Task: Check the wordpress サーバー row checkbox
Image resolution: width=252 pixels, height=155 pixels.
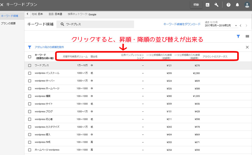Action: (x=30, y=81)
